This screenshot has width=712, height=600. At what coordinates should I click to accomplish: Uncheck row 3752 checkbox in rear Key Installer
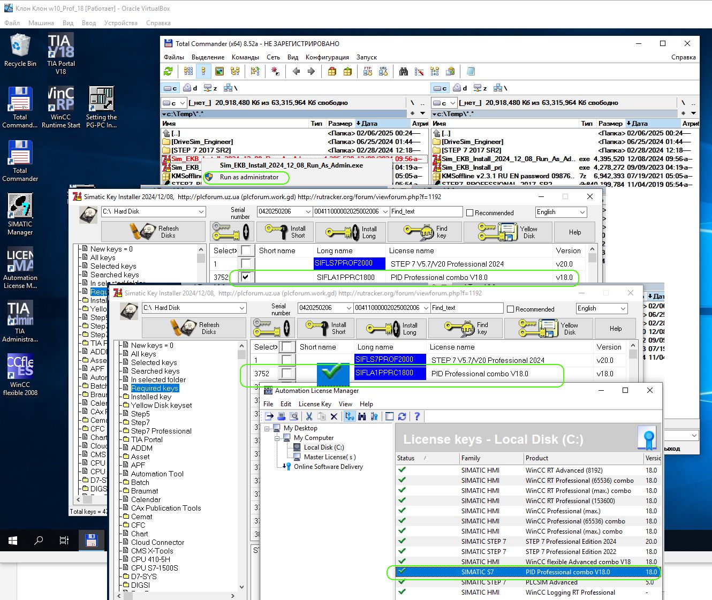246,277
